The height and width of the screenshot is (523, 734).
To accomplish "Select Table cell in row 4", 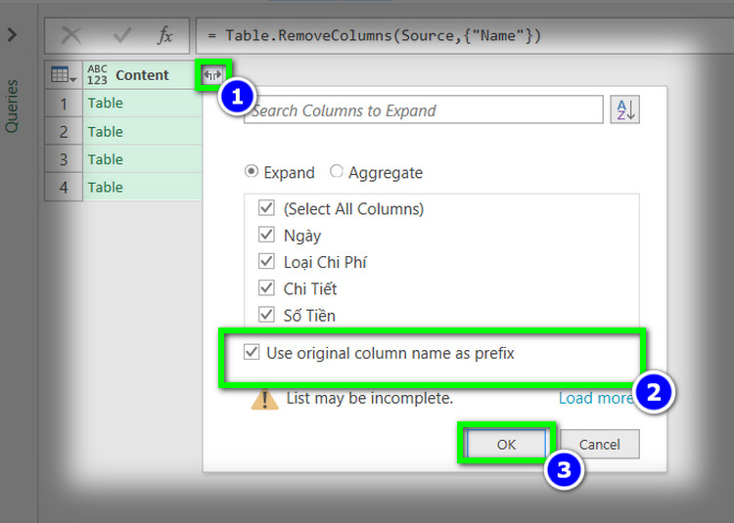I will pos(142,187).
